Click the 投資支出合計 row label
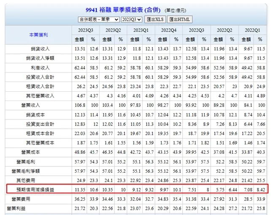 point(40,124)
